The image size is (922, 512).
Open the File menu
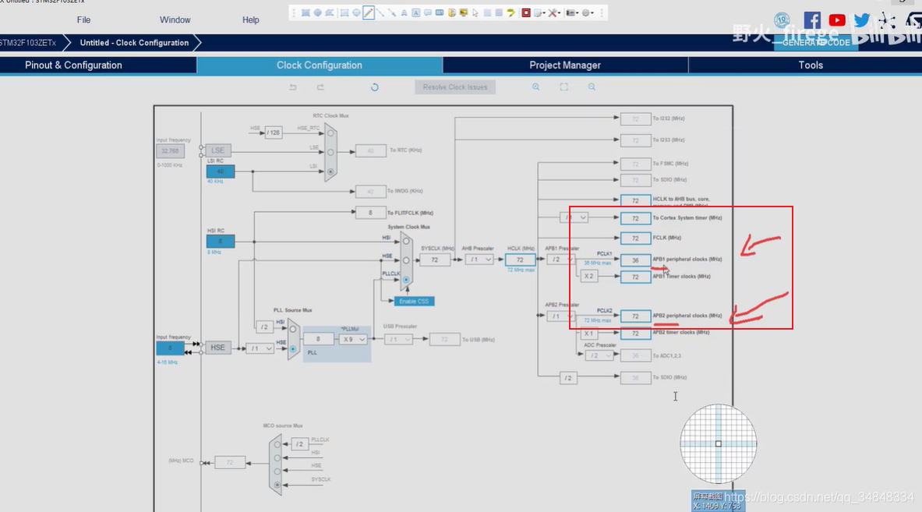click(83, 20)
